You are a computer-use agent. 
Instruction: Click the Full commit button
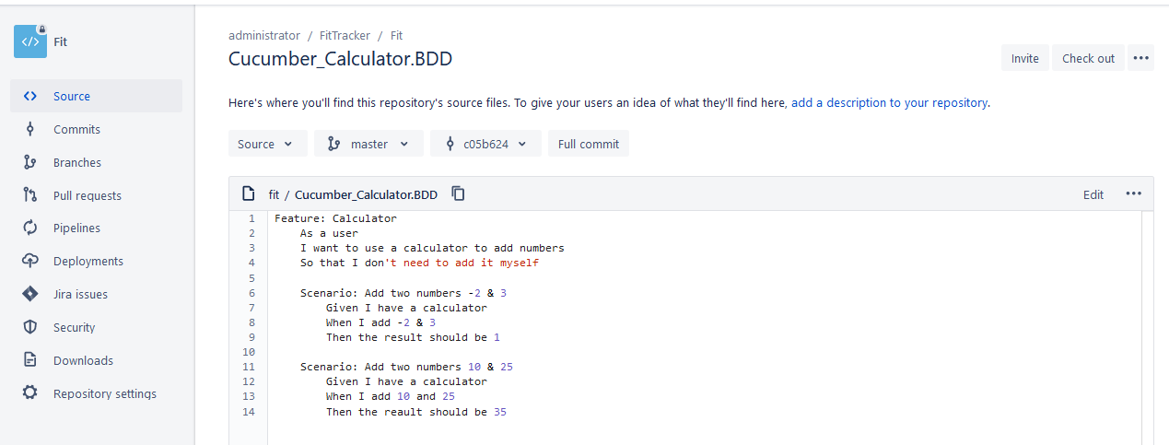tap(589, 144)
